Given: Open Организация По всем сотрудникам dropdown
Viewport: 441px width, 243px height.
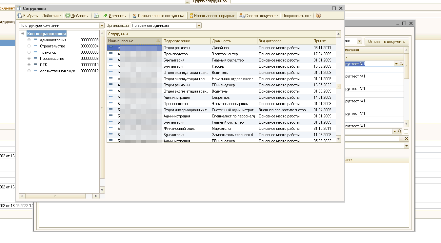Looking at the screenshot, I should click(199, 26).
